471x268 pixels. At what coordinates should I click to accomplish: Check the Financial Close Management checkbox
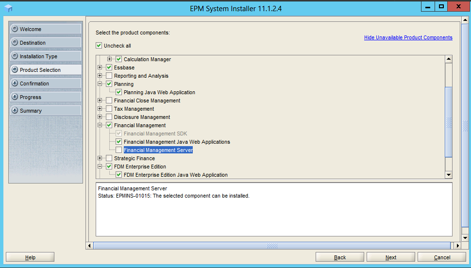(x=109, y=100)
